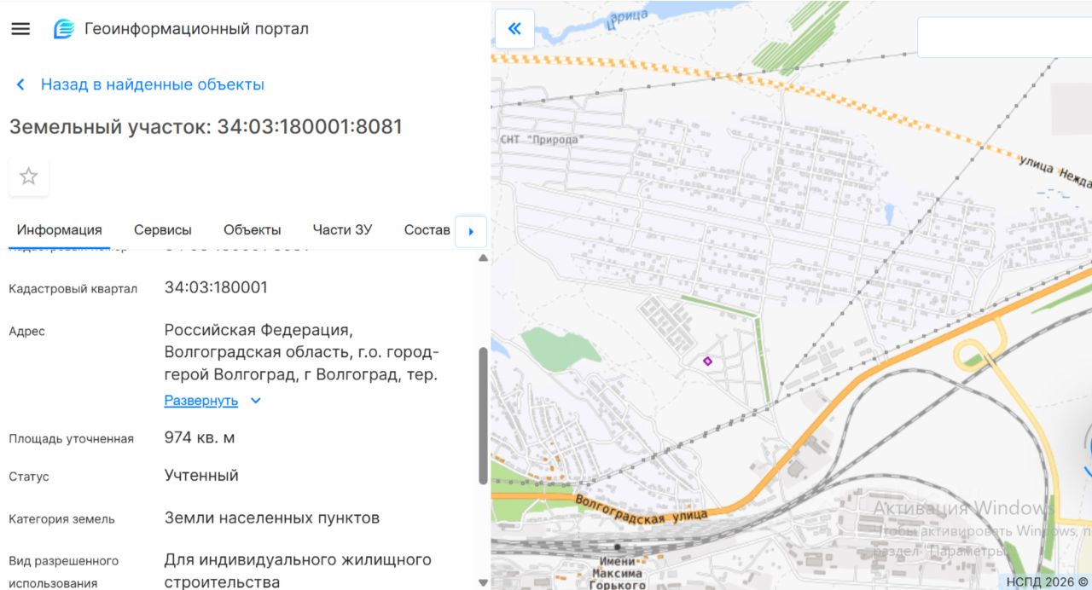Click the Статус field label
Viewport: 1092px width, 590px height.
coord(29,477)
